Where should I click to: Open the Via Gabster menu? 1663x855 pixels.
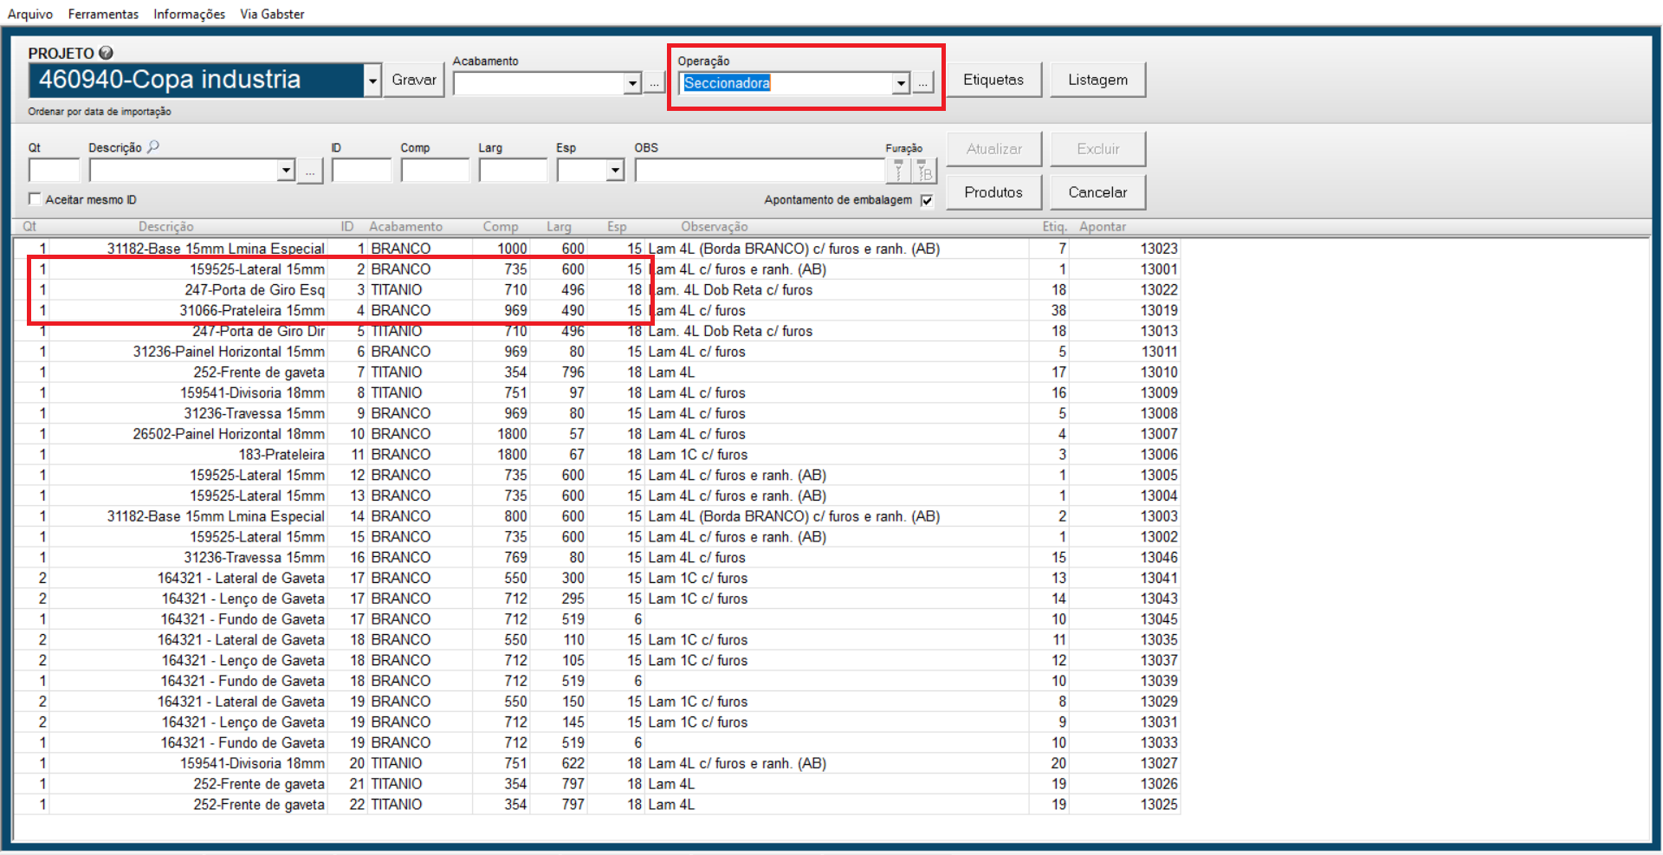coord(272,14)
